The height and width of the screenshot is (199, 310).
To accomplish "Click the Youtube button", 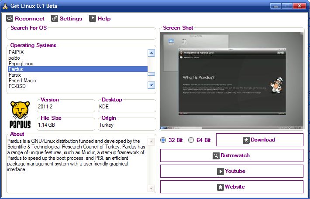I will click(232, 171).
